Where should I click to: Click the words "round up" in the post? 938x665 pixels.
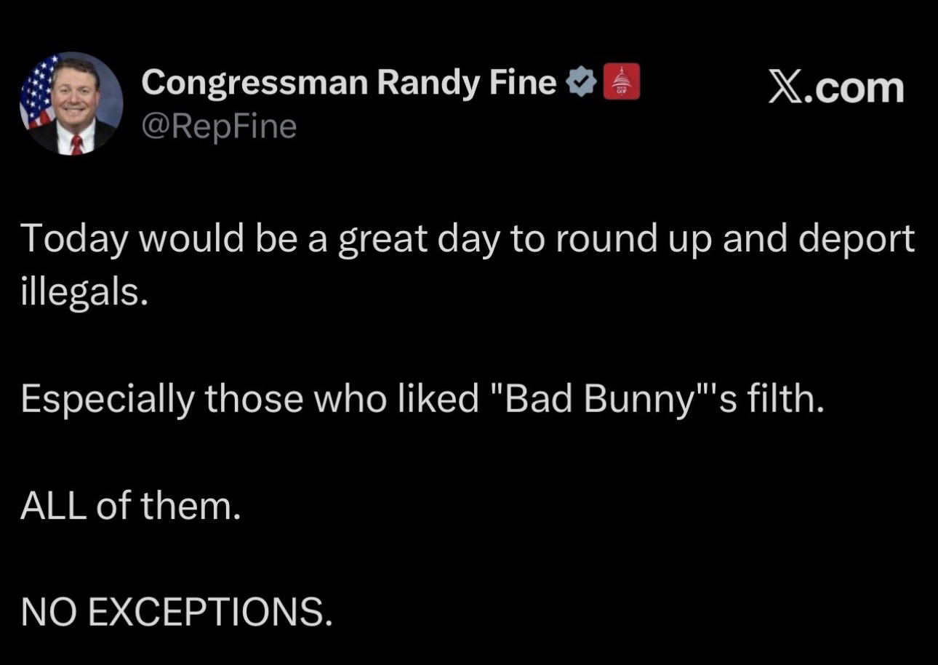point(615,241)
